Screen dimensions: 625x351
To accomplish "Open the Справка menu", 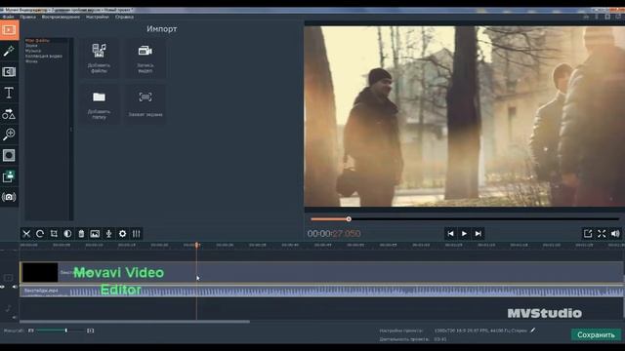I will click(x=124, y=17).
